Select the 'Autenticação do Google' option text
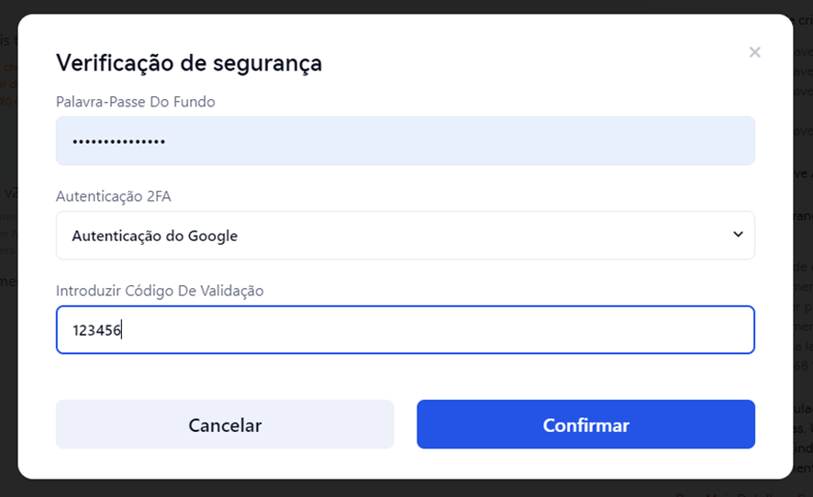The height and width of the screenshot is (497, 813). [x=154, y=236]
